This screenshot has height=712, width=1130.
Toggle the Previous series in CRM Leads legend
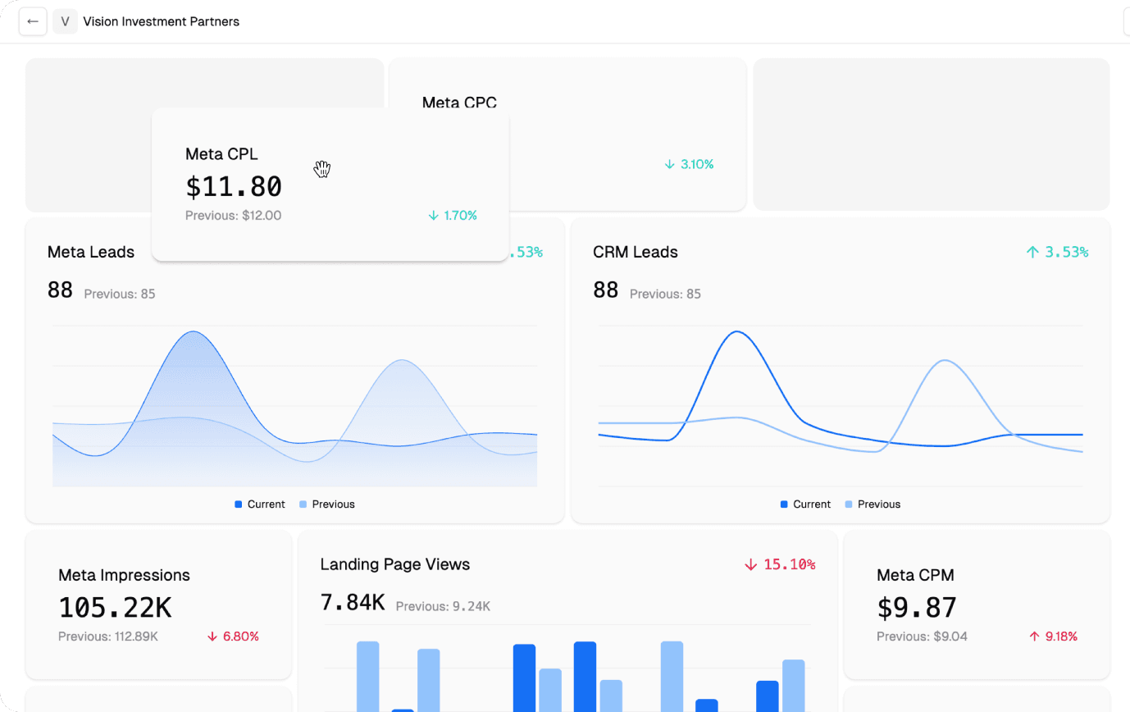click(873, 504)
